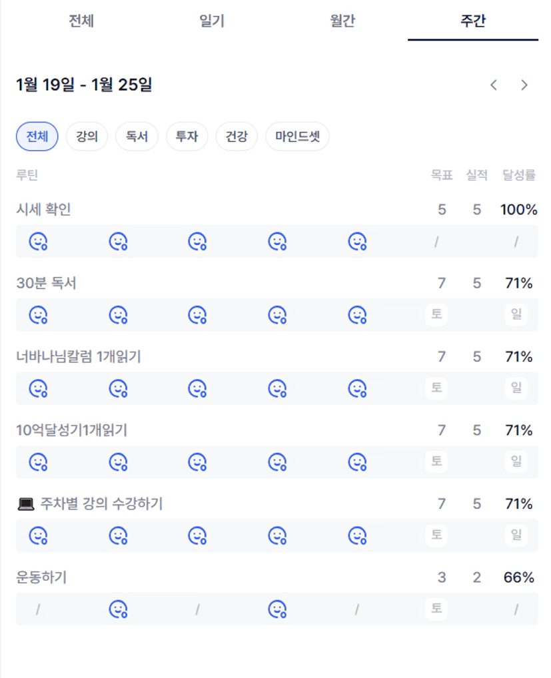Select the 마인드셋 category filter
The width and height of the screenshot is (551, 678).
[297, 137]
